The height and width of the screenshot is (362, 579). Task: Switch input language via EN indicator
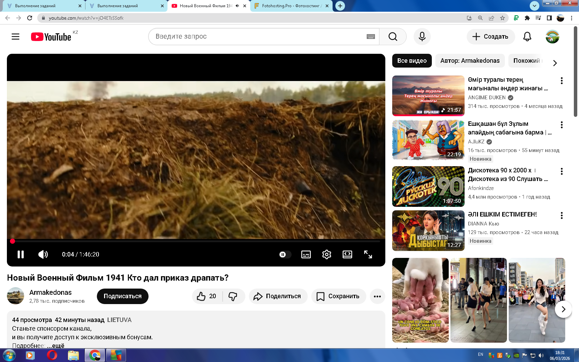click(x=480, y=354)
